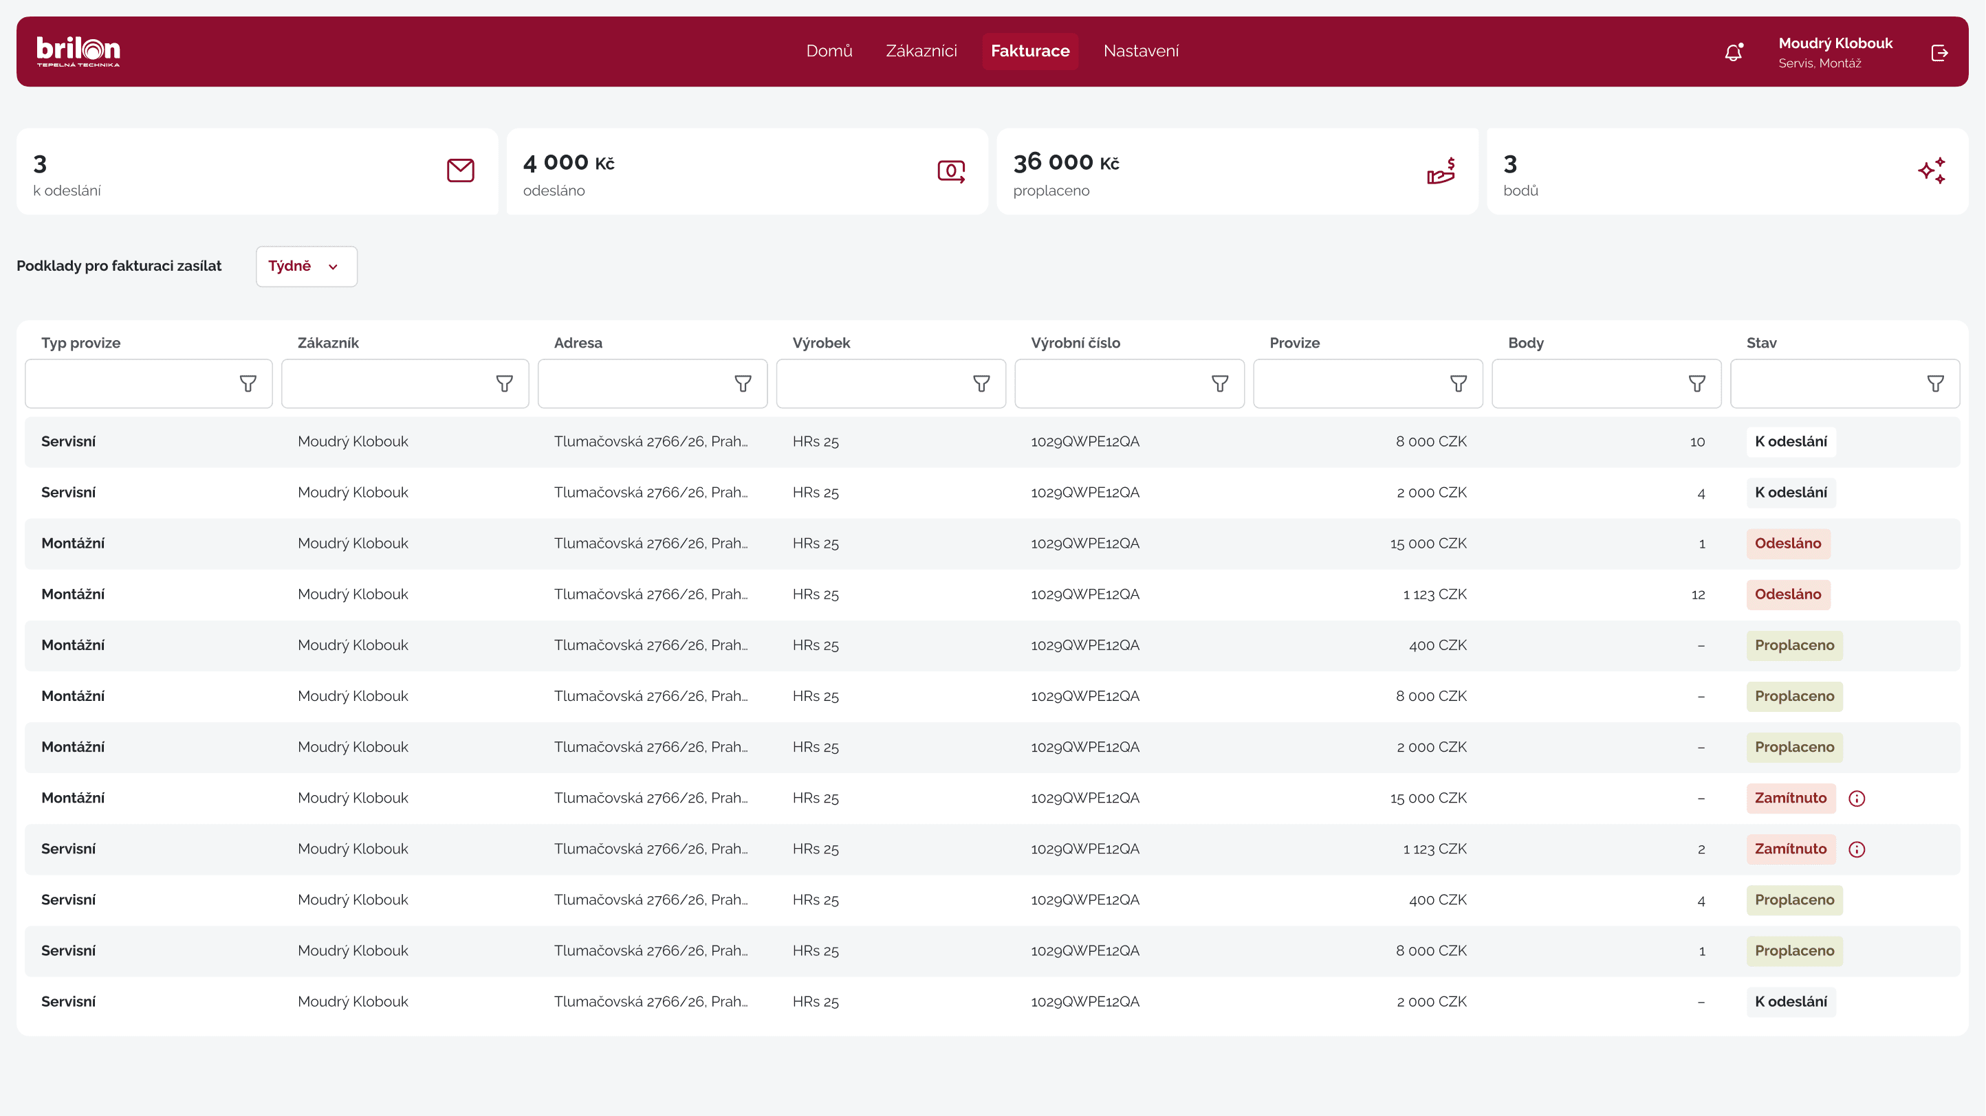Screen dimensions: 1986x1116
Task: Click the logout icon in header
Action: tap(1940, 52)
